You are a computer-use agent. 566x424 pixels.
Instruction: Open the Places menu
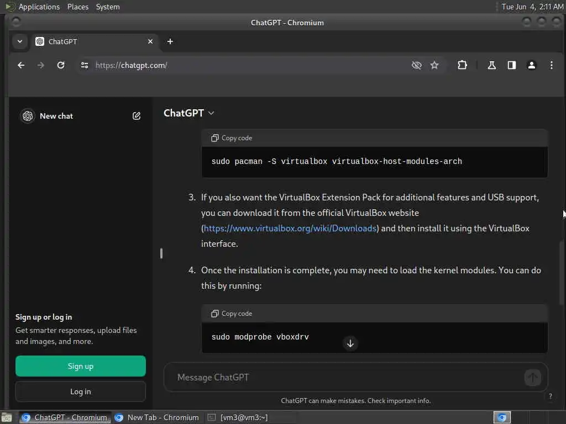coord(77,7)
